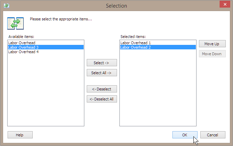Choose 'Labor Overhead 3' in Available list
Image resolution: width=233 pixels, height=146 pixels.
23,47
